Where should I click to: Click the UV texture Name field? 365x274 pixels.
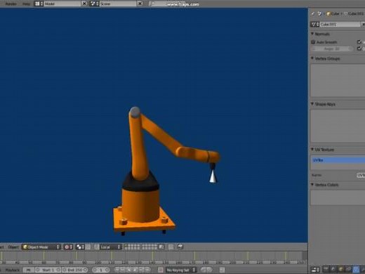(361, 175)
